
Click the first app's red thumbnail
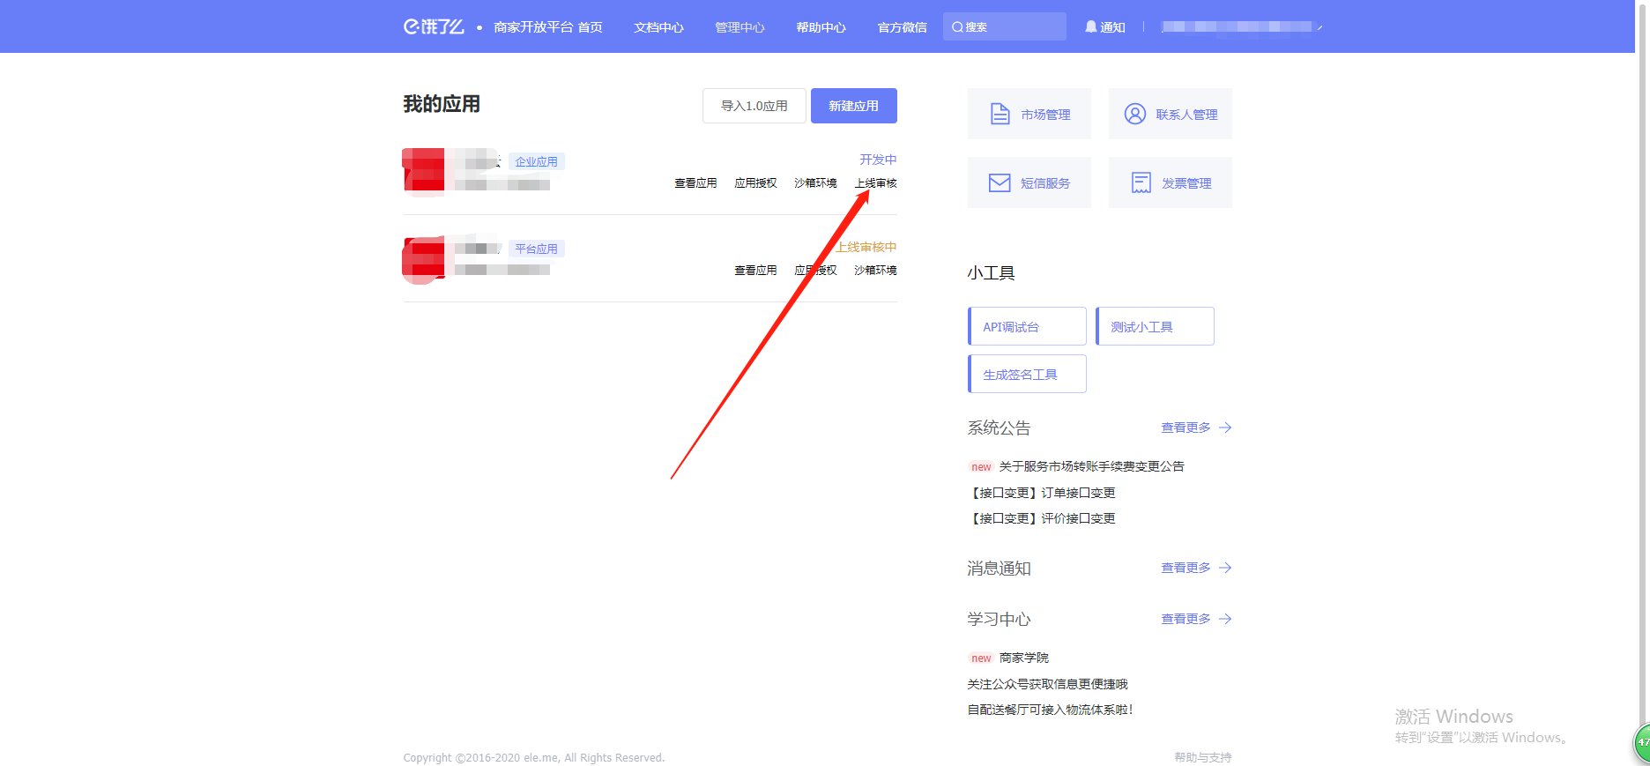424,170
